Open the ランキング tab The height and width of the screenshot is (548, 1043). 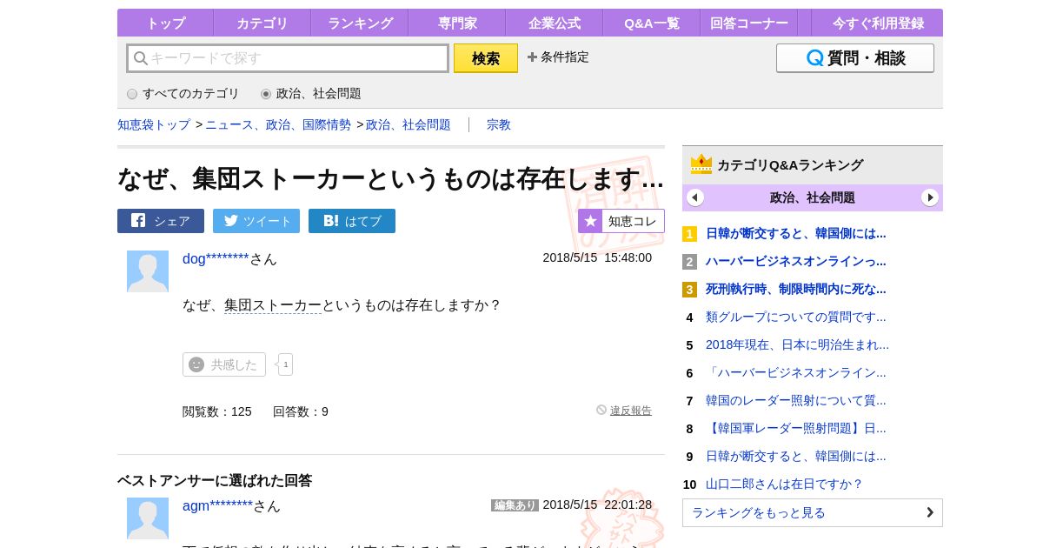click(x=360, y=23)
